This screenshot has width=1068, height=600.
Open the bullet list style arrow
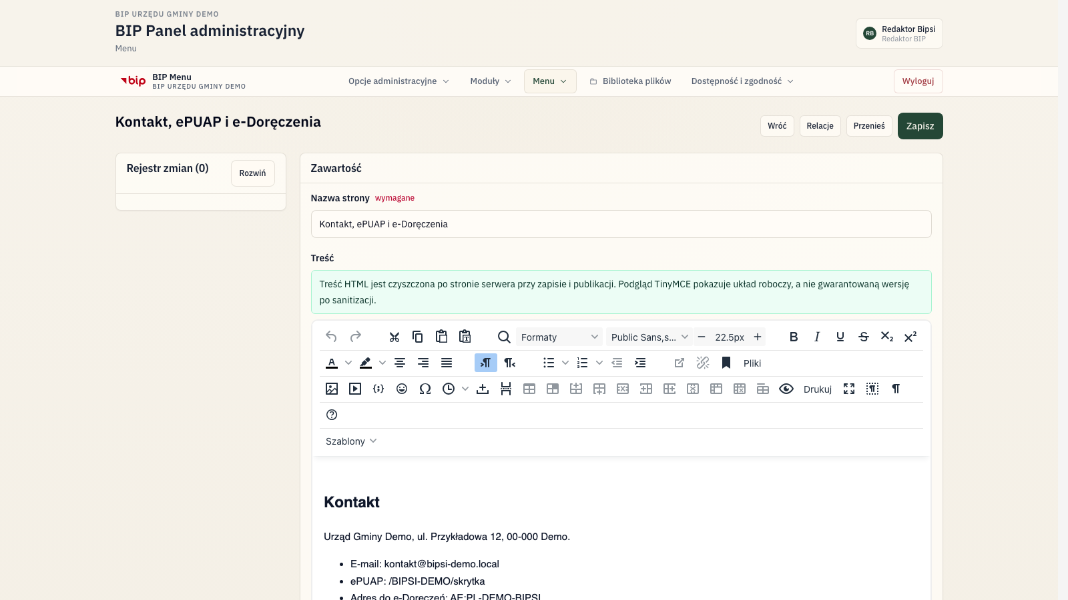[x=565, y=363]
